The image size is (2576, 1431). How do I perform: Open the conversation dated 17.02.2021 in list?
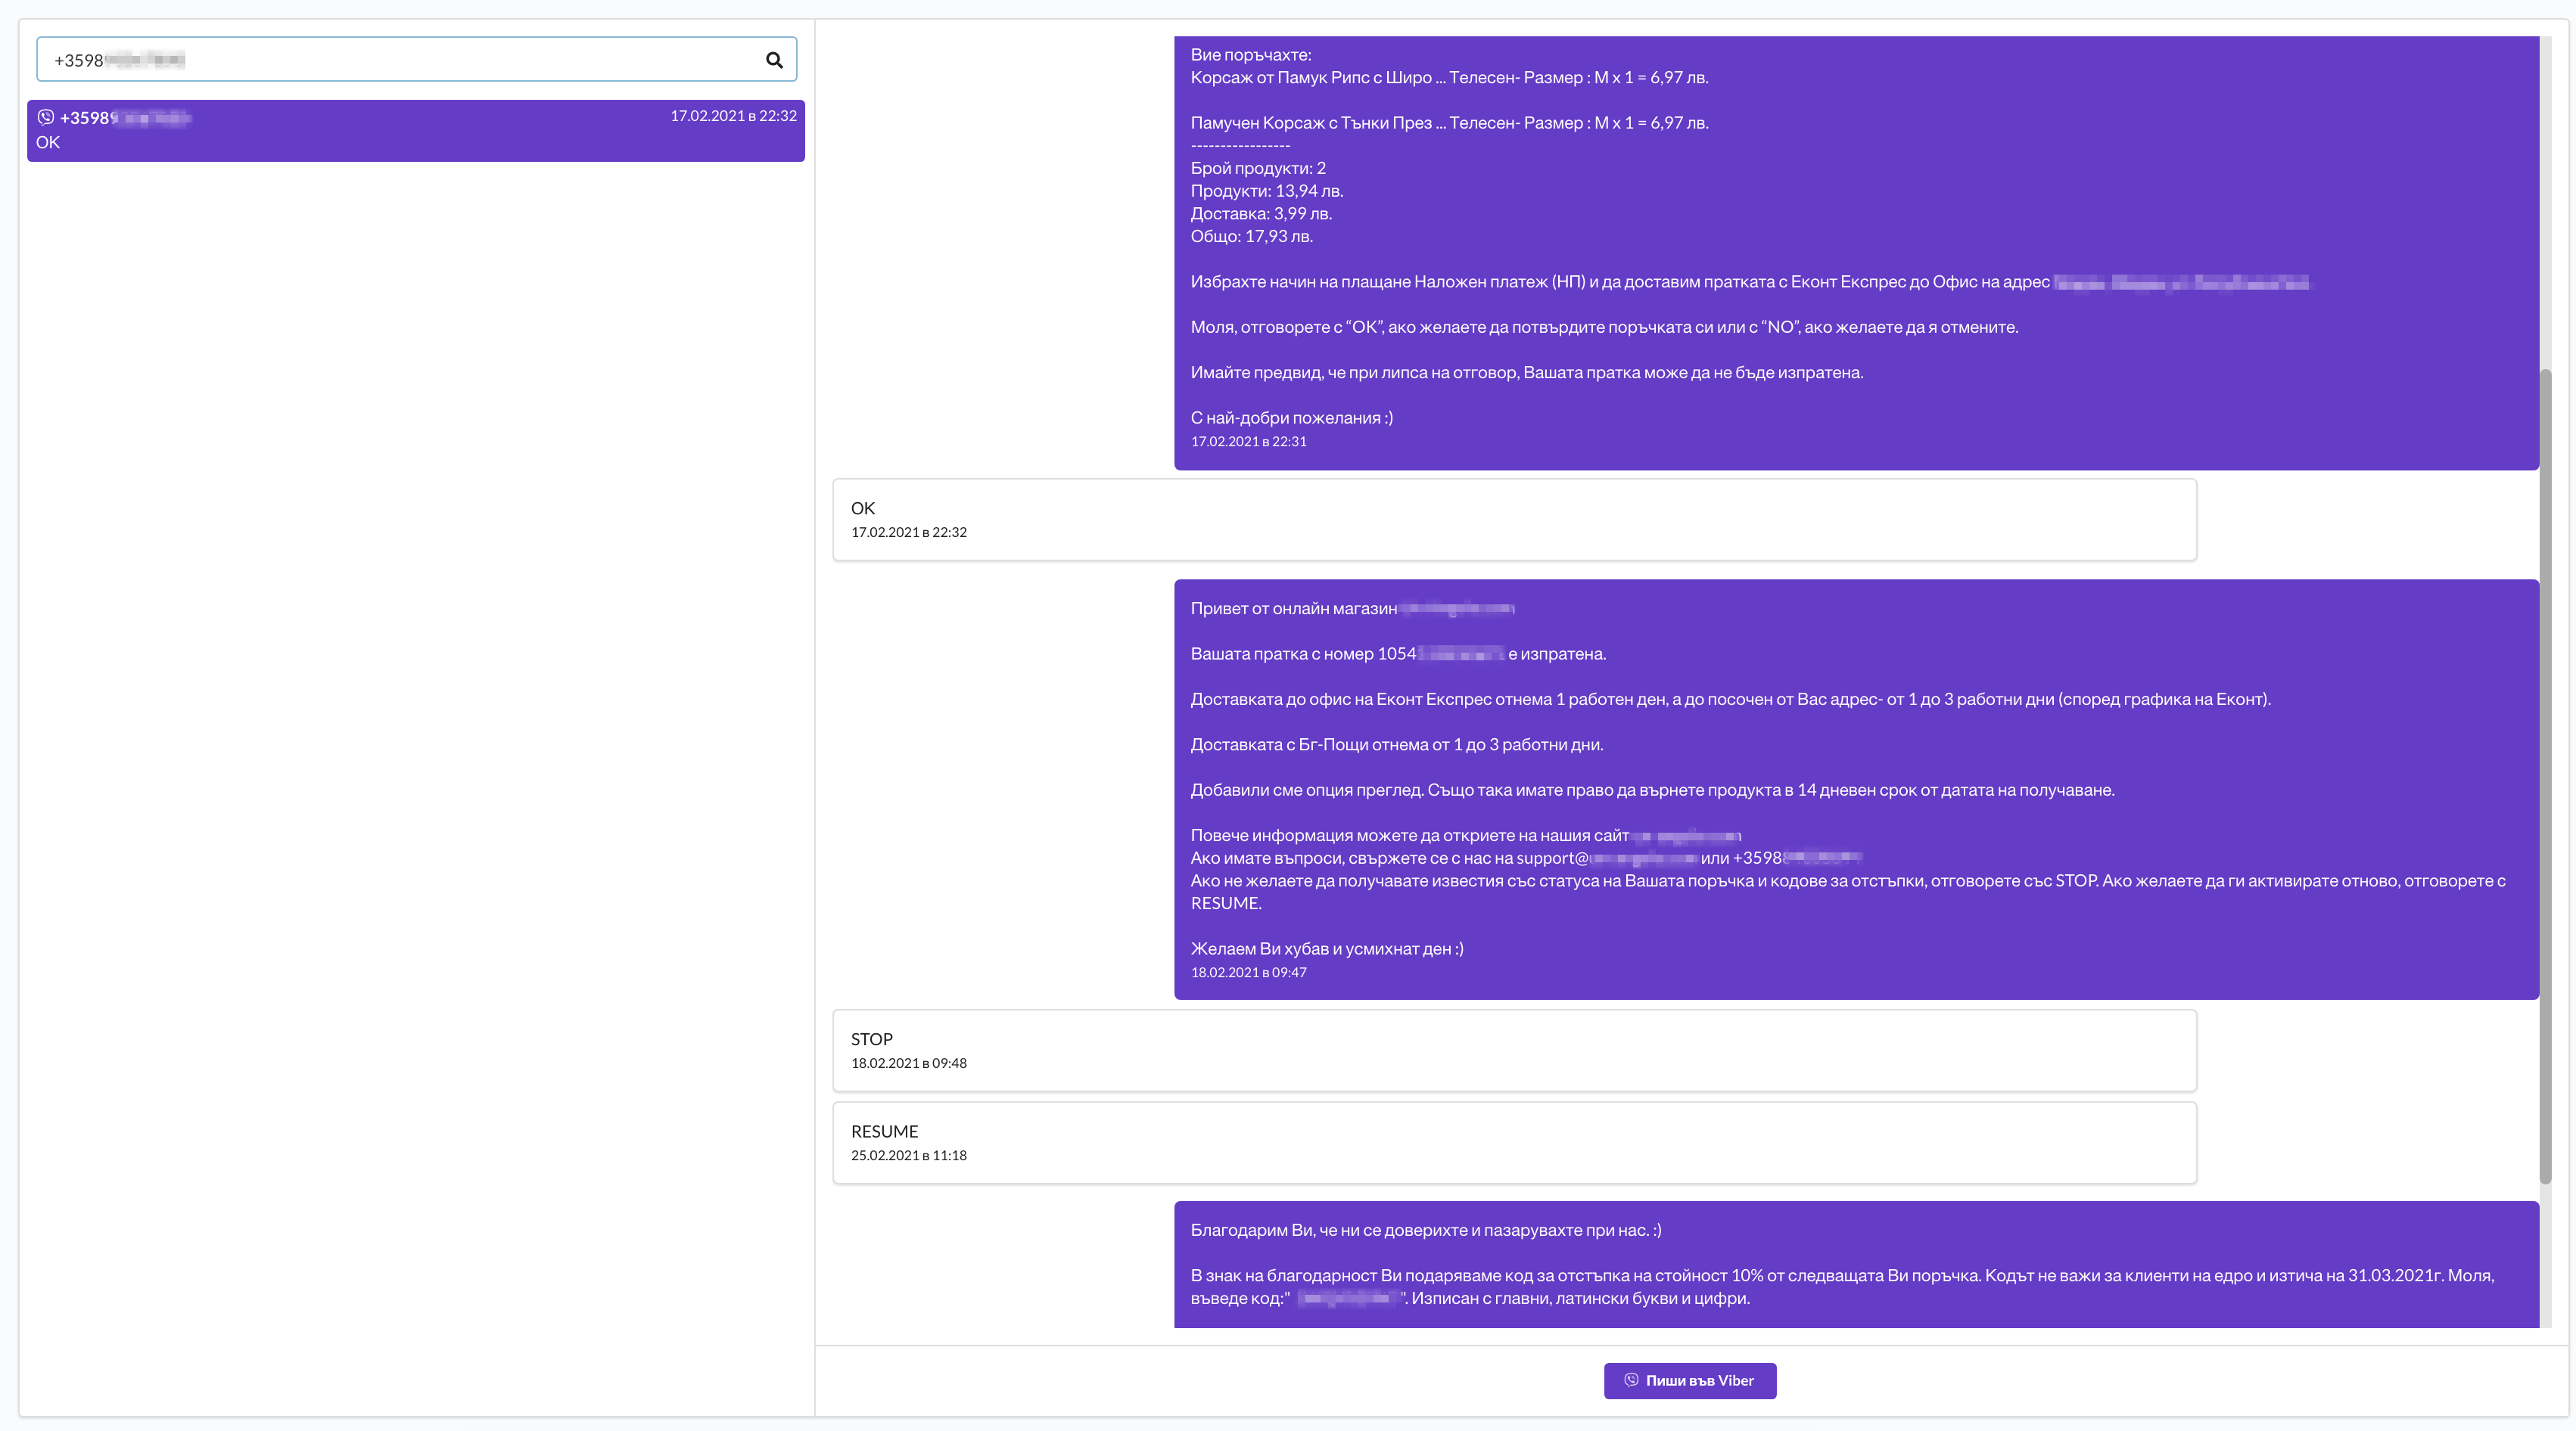click(416, 131)
